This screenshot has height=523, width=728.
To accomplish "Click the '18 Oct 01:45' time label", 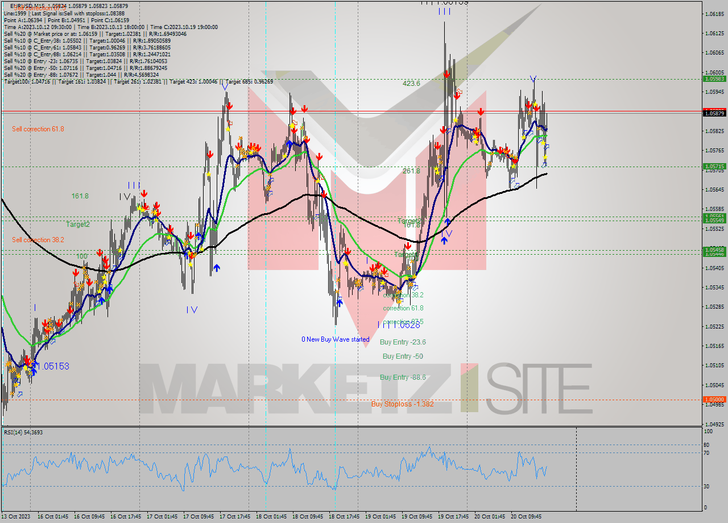I will (x=271, y=517).
